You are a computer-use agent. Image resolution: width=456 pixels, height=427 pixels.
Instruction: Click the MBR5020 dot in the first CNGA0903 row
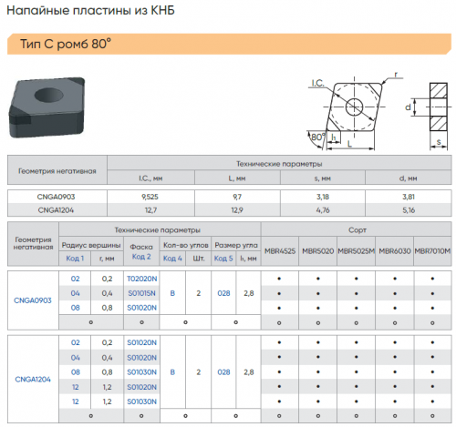point(318,279)
